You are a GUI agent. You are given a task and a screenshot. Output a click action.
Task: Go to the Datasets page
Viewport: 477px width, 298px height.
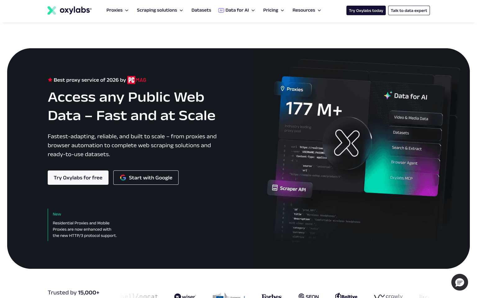point(201,10)
